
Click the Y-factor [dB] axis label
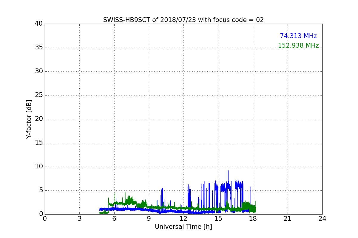29,119
